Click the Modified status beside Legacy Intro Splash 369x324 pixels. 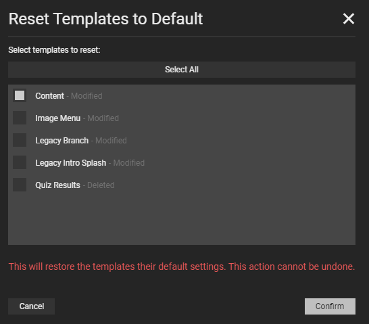[x=128, y=163]
